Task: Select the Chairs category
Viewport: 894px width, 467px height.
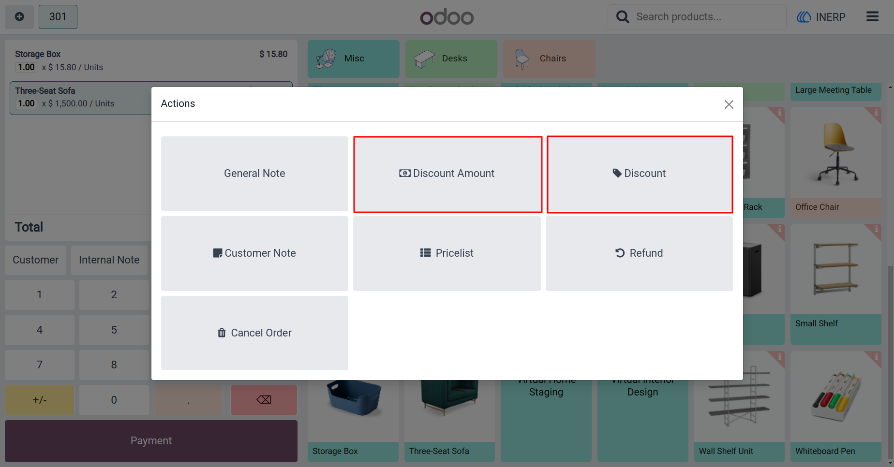Action: click(549, 58)
